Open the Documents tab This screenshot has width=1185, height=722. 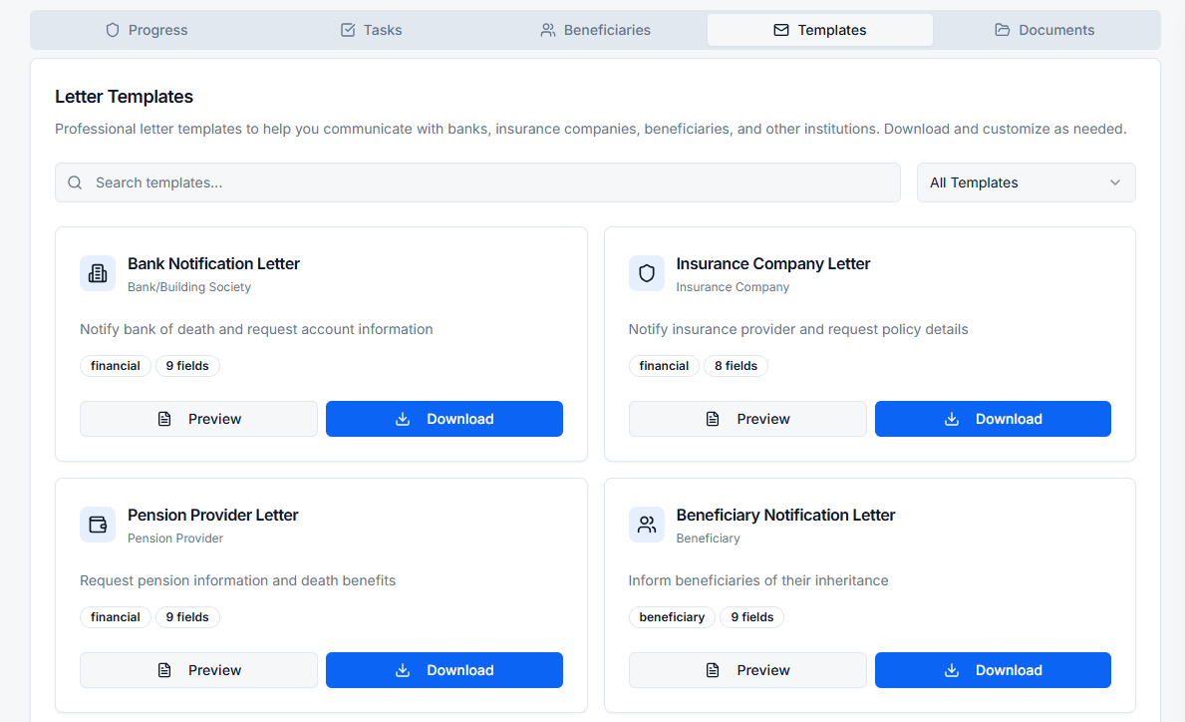pos(1044,30)
